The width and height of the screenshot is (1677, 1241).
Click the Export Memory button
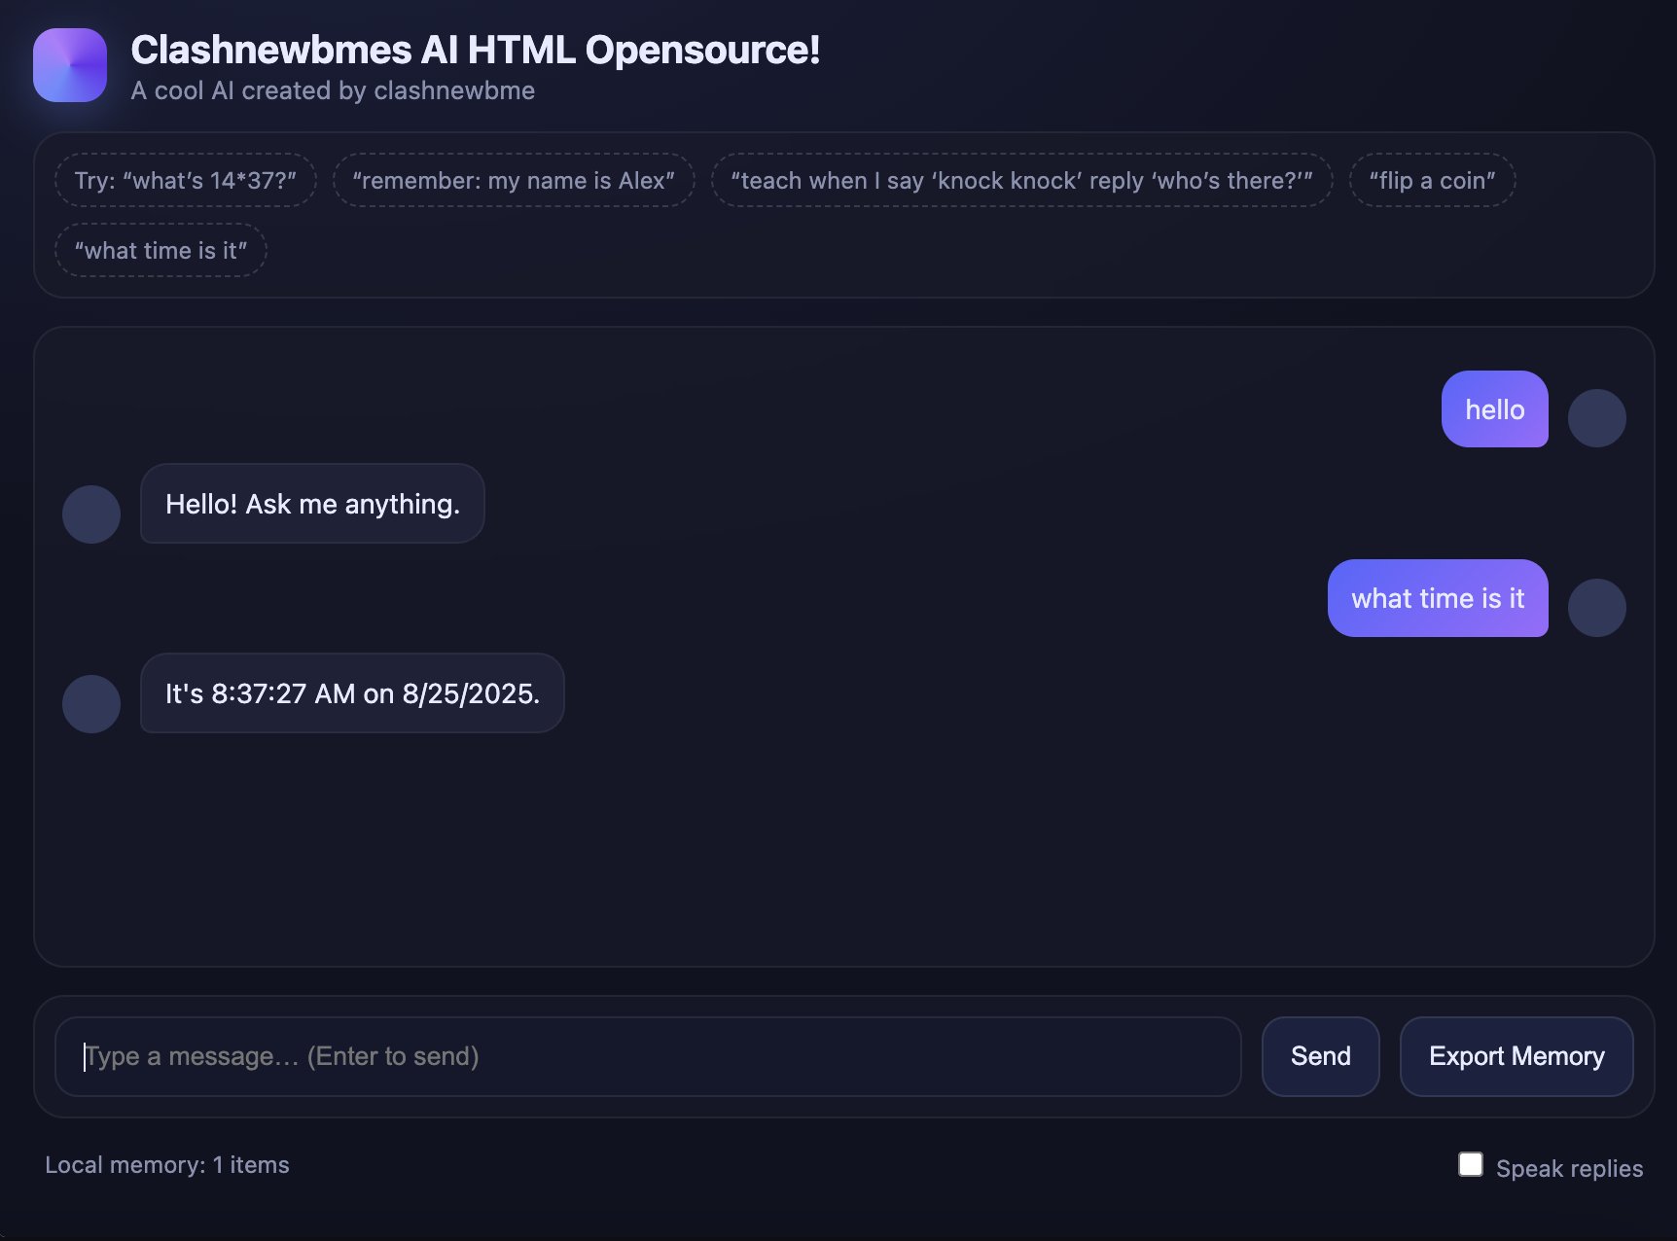point(1516,1056)
